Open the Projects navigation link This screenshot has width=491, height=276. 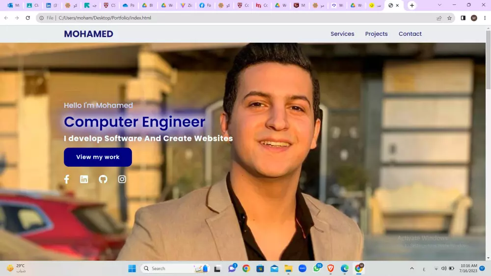pyautogui.click(x=377, y=34)
